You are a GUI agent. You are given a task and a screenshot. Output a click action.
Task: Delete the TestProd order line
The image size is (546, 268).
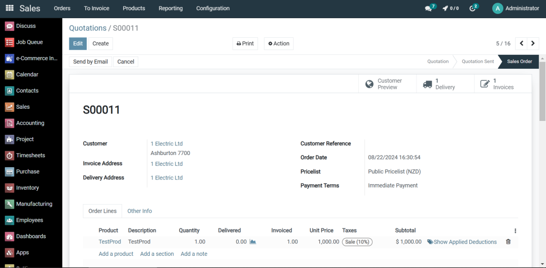(x=508, y=242)
